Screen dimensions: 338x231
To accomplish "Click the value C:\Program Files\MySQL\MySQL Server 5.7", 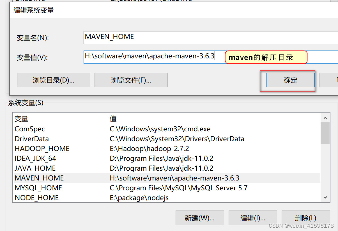I will 179,188.
